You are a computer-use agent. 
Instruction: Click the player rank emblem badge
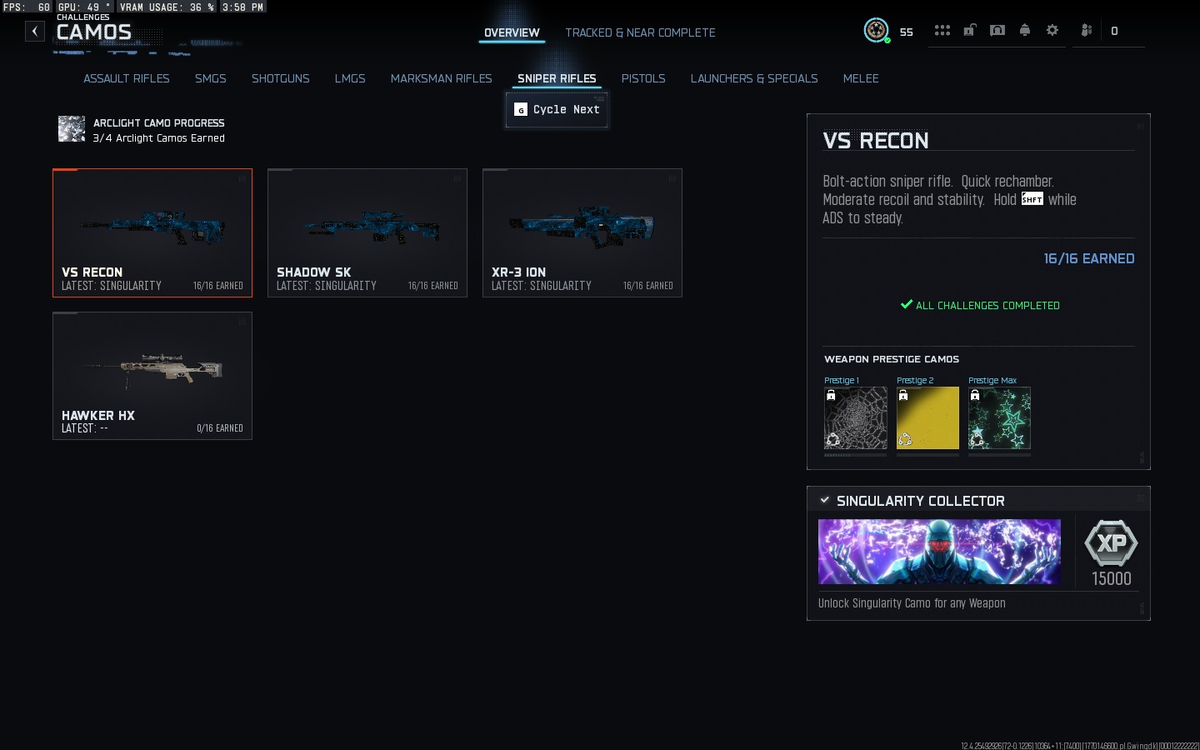point(876,31)
